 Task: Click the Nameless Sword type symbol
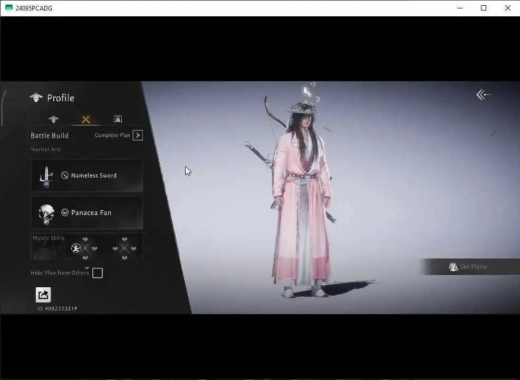pyautogui.click(x=65, y=176)
